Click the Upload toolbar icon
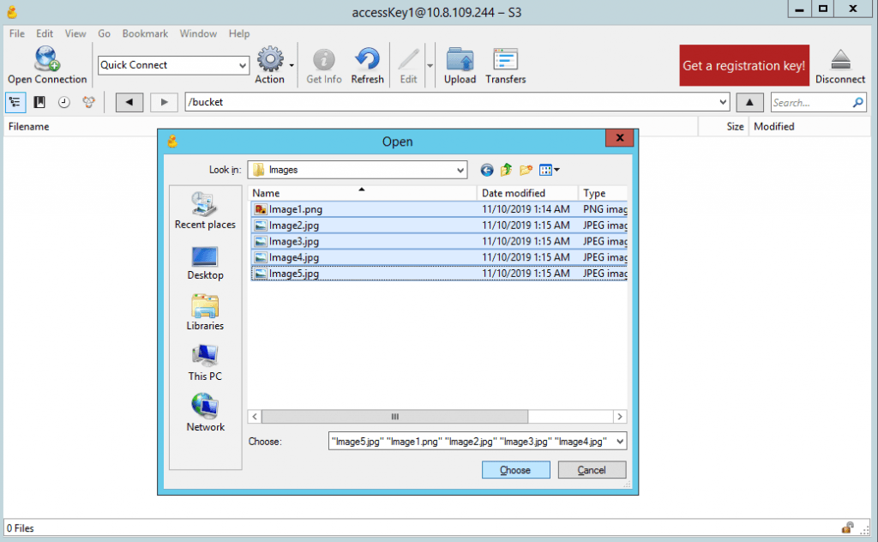 pyautogui.click(x=460, y=64)
